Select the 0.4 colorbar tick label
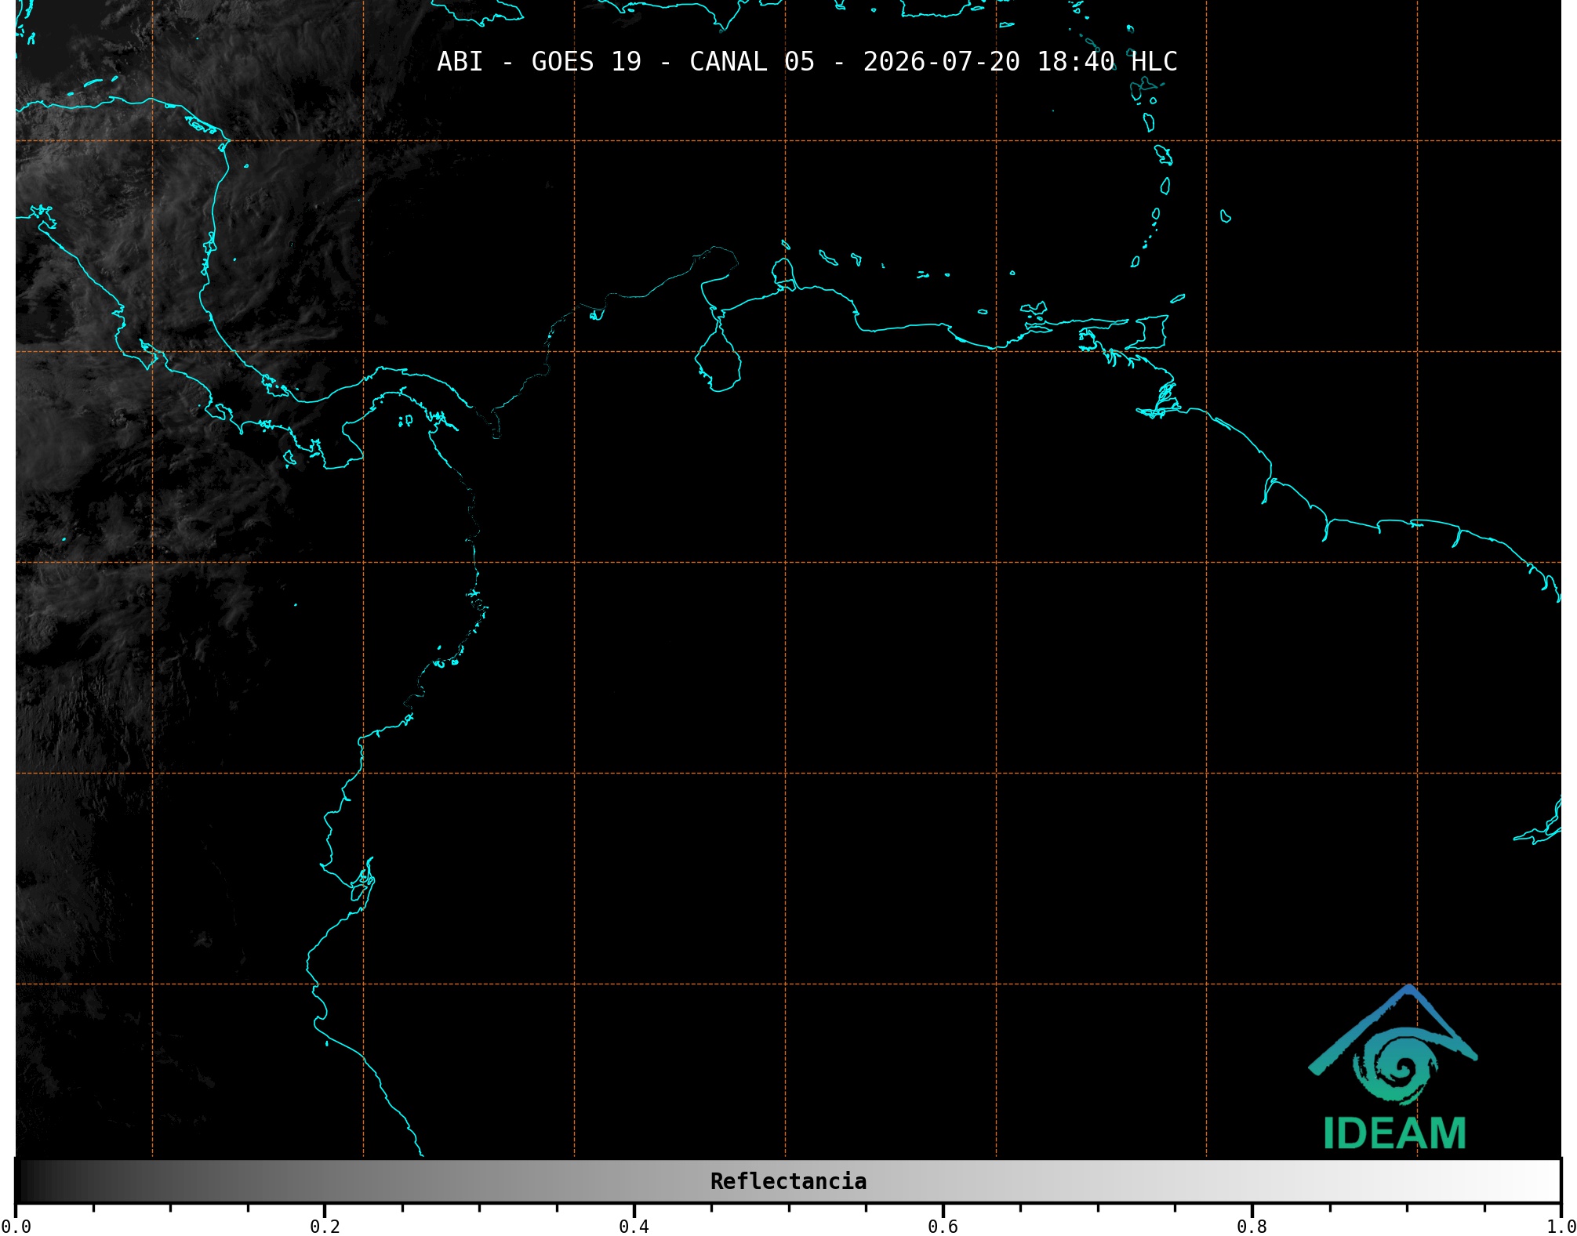Viewport: 1577px width, 1236px height. [634, 1227]
